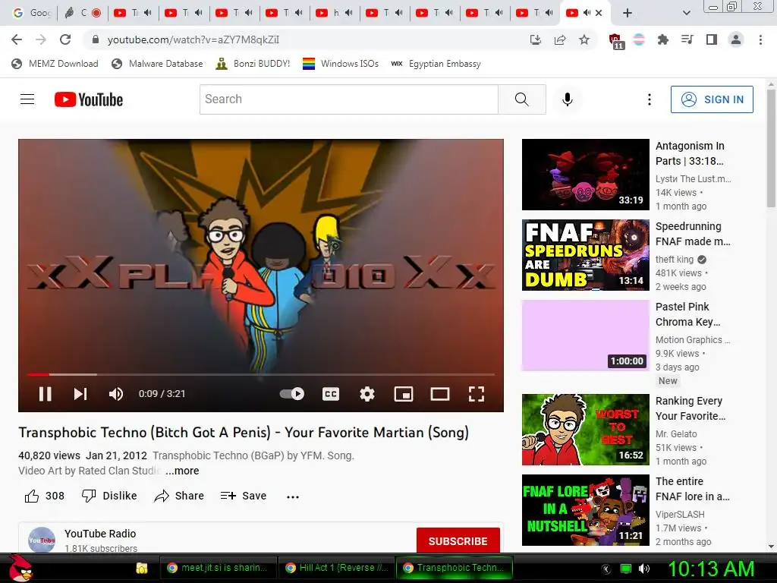The width and height of the screenshot is (777, 583).
Task: Open the media controls playlist icon
Action: pos(687,39)
